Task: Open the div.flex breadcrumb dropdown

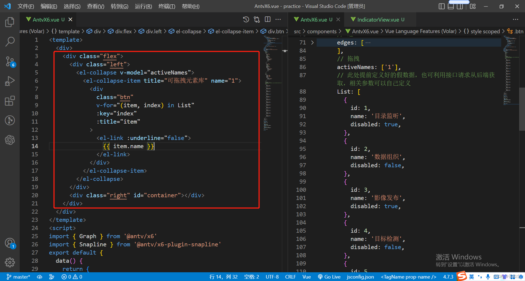Action: [x=120, y=31]
